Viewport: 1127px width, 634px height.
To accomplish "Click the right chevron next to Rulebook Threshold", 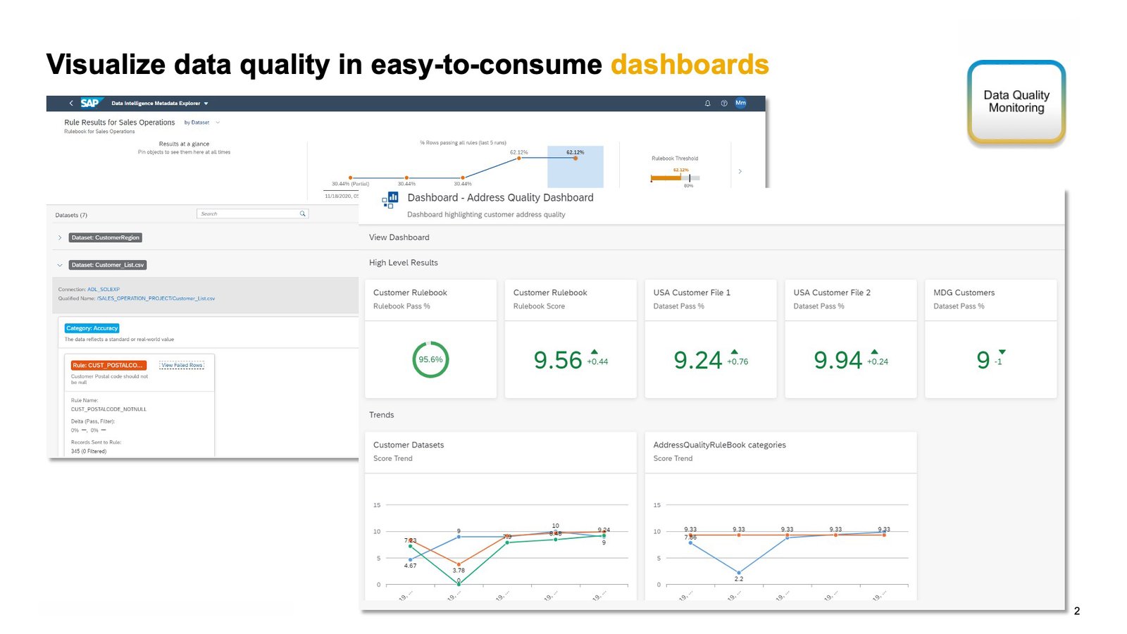I will point(740,171).
